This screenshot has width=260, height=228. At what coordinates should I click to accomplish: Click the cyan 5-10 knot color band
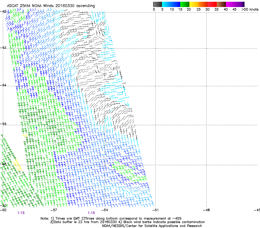[x=167, y=4]
